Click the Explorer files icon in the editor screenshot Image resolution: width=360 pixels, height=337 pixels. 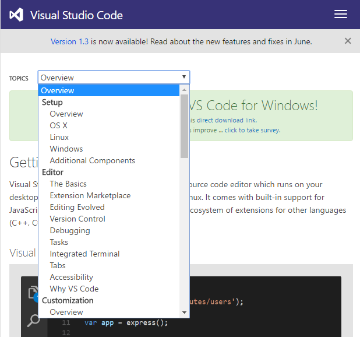point(34,293)
